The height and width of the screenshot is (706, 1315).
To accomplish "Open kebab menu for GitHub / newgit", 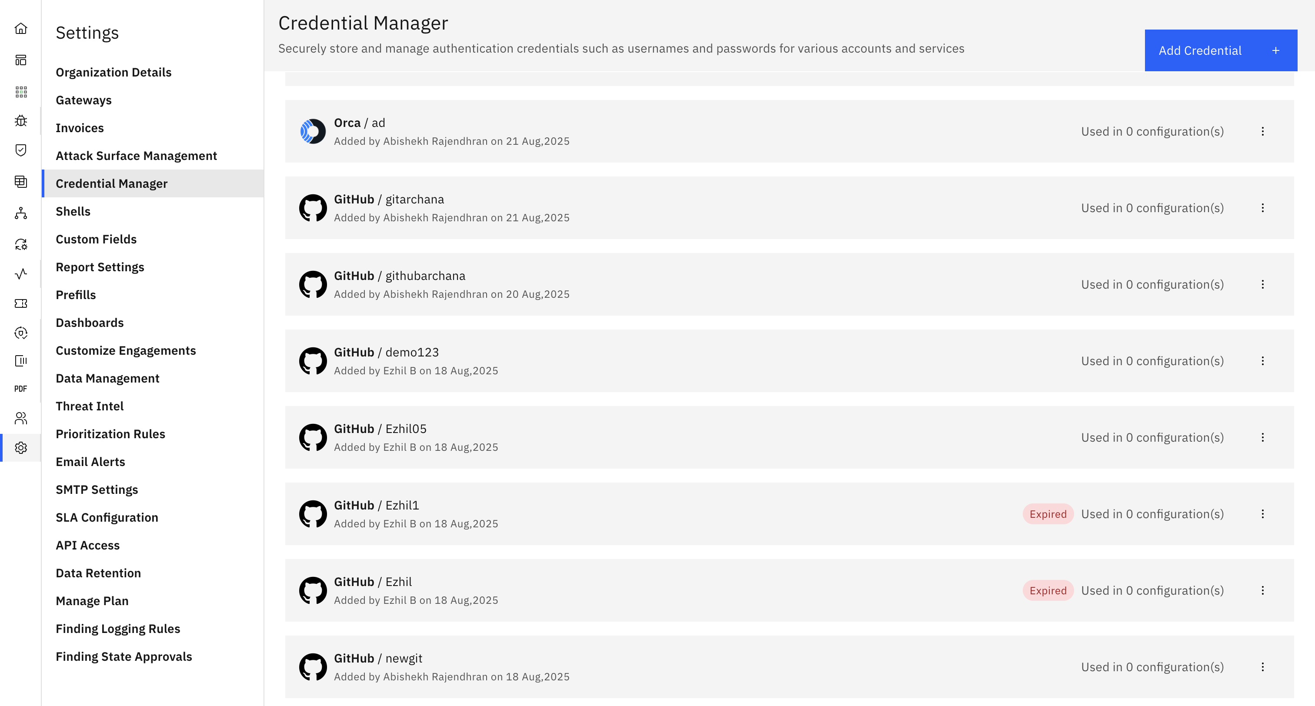I will 1262,667.
